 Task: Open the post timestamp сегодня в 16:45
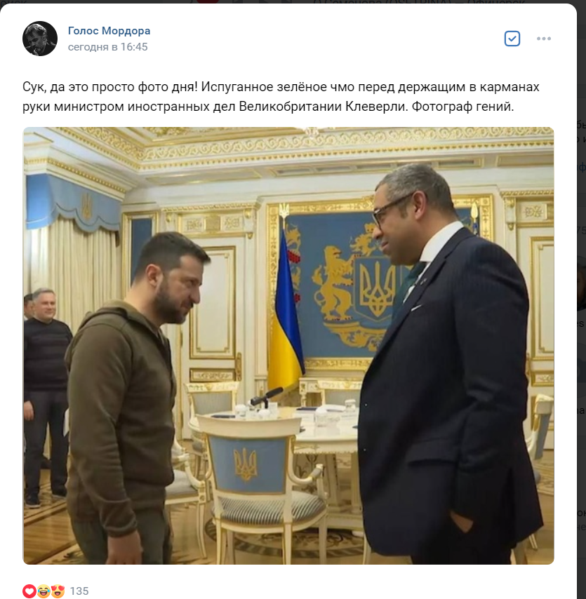pos(108,47)
